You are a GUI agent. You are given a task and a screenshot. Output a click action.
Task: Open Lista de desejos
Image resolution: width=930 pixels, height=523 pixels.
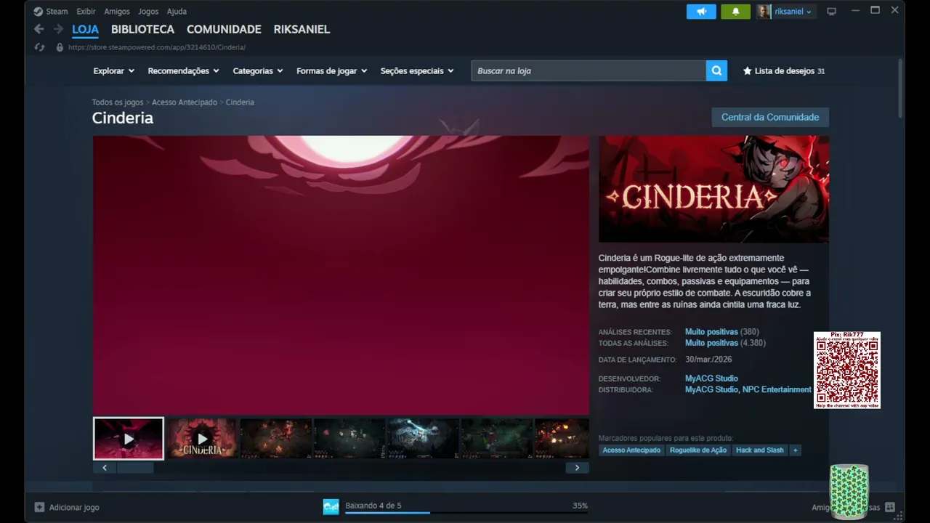point(784,71)
